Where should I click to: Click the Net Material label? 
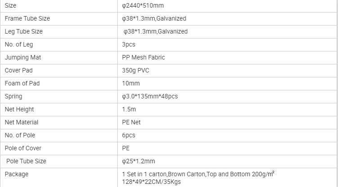(22, 122)
